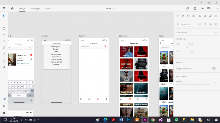
Task: Apply boolean Exclude Overlap icon
Action: [x=216, y=24]
